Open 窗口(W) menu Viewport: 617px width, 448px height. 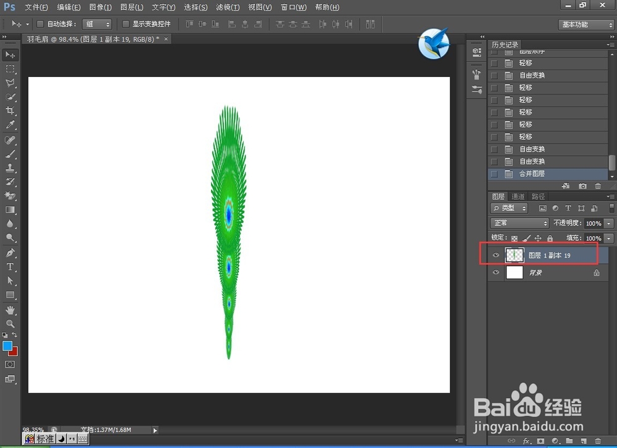294,7
